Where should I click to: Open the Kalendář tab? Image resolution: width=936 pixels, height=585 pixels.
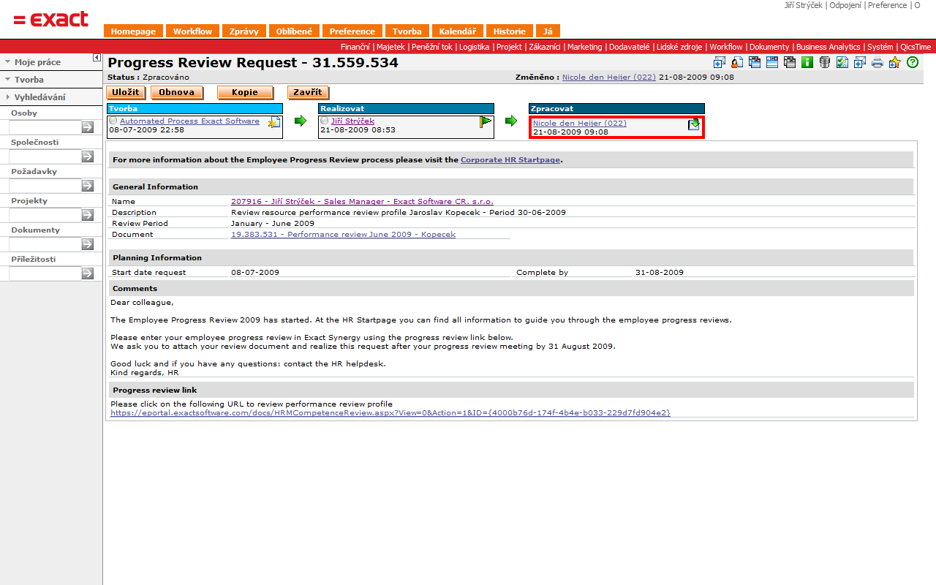458,31
